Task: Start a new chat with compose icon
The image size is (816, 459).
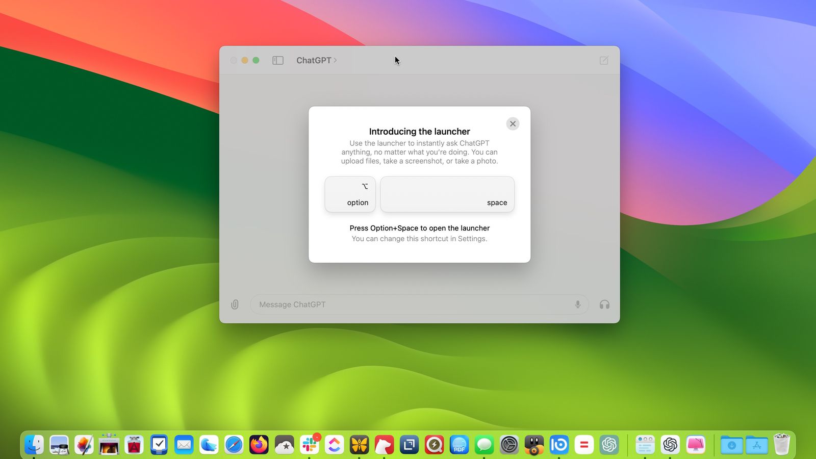Action: (604, 60)
